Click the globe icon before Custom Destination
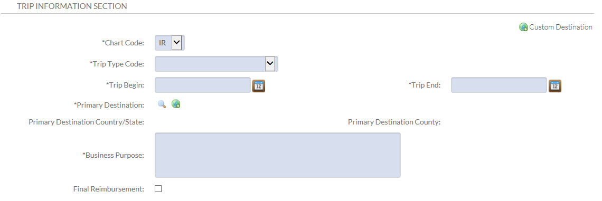Image resolution: width=602 pixels, height=201 pixels. pos(523,27)
